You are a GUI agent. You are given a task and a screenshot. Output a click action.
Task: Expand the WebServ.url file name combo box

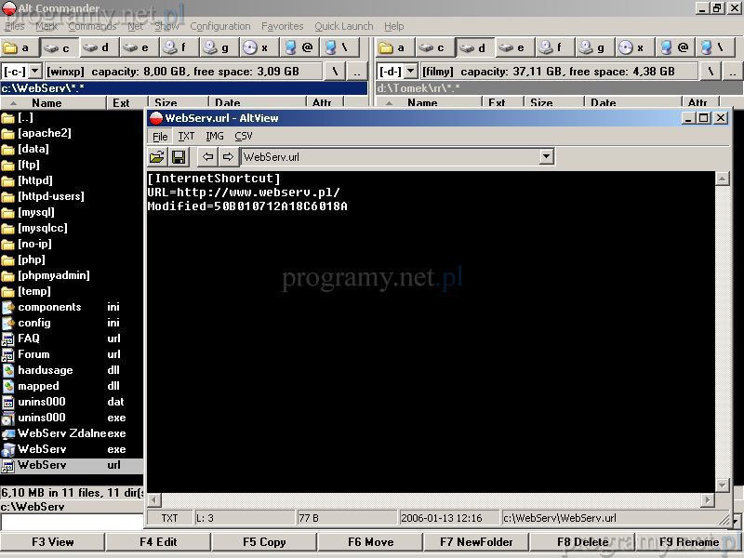[x=546, y=157]
